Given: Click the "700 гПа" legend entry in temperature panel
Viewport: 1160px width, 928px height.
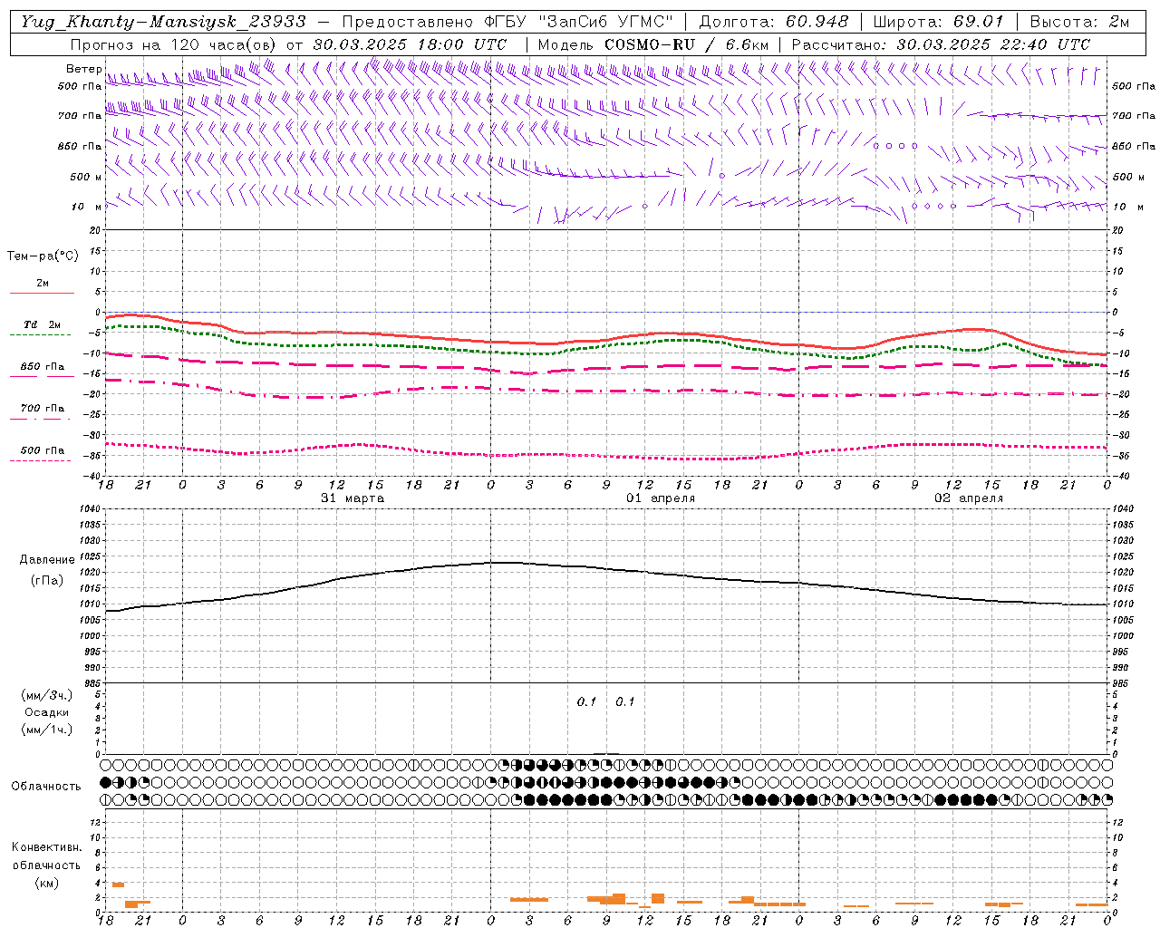Looking at the screenshot, I should (x=43, y=408).
